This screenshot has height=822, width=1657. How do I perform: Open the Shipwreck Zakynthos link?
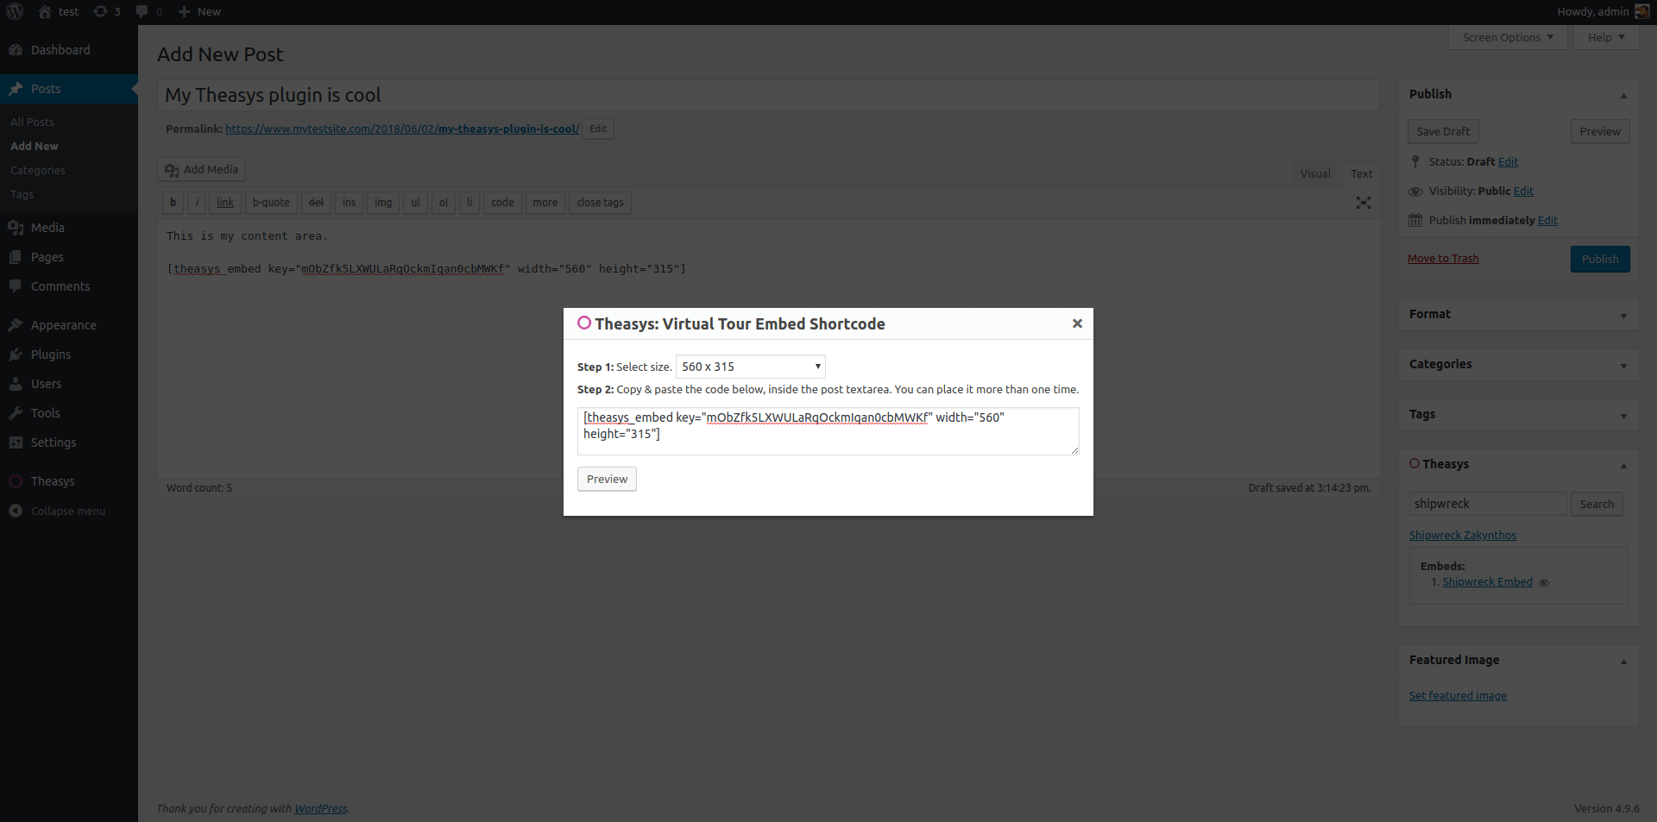pyautogui.click(x=1463, y=536)
